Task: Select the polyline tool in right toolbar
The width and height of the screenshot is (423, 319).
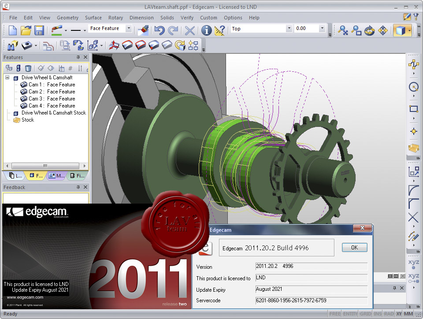Action: click(x=414, y=64)
